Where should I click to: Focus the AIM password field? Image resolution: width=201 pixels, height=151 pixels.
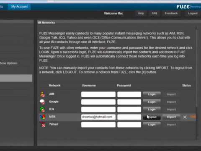coord(129,94)
